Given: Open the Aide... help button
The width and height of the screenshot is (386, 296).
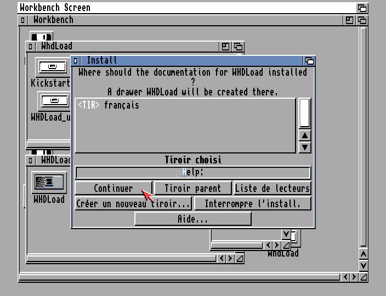Looking at the screenshot, I should point(193,219).
